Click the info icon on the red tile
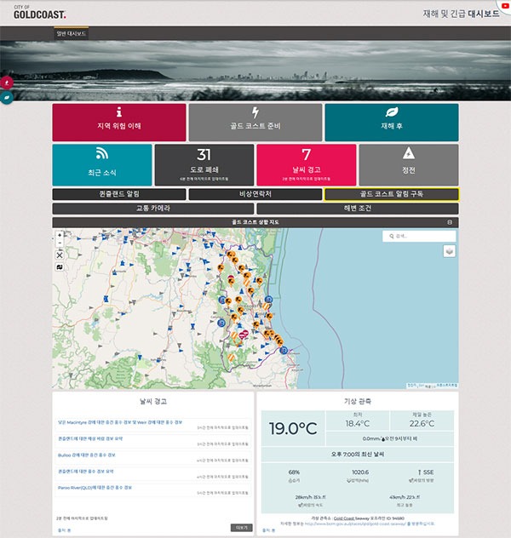 pyautogui.click(x=119, y=112)
